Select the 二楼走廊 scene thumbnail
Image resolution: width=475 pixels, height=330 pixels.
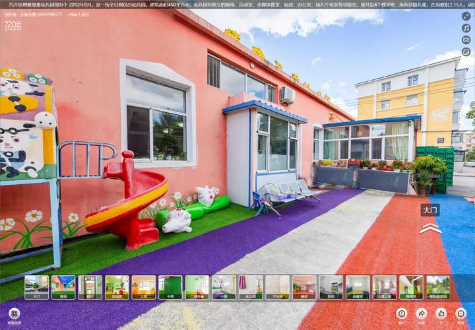click(x=197, y=287)
